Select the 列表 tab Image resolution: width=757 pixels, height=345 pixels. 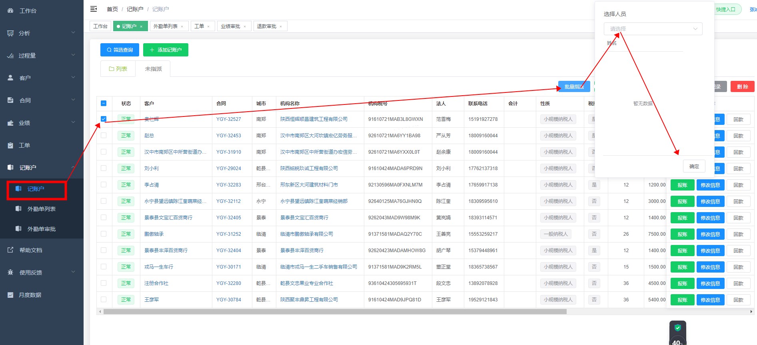[x=118, y=69]
